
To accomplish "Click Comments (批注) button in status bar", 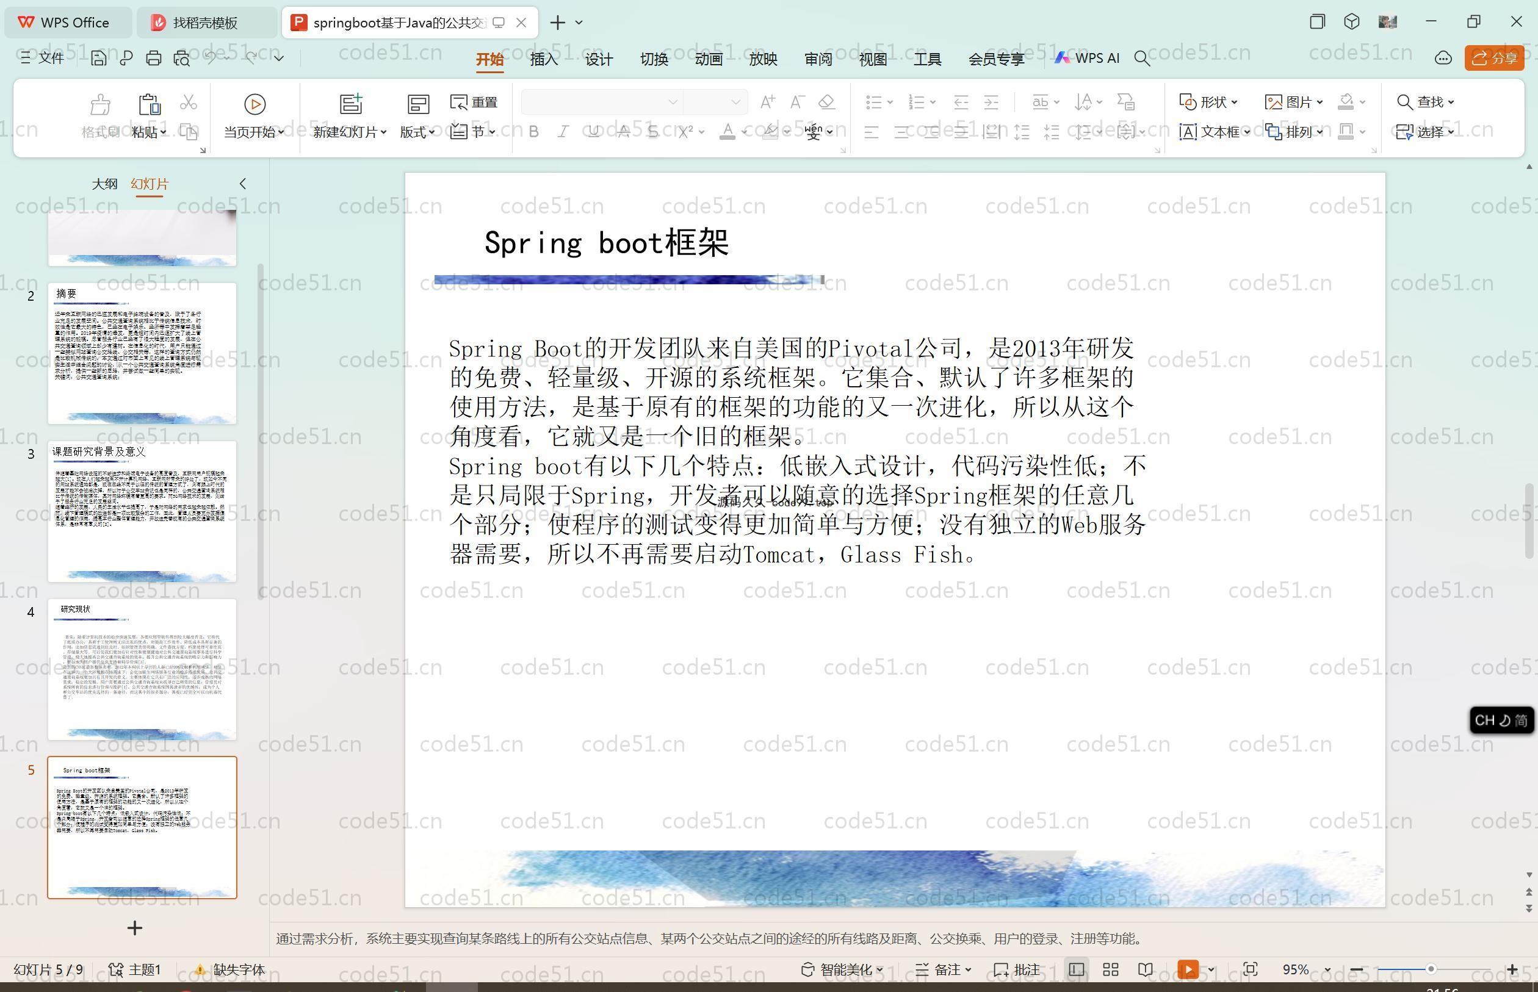I will [1017, 969].
